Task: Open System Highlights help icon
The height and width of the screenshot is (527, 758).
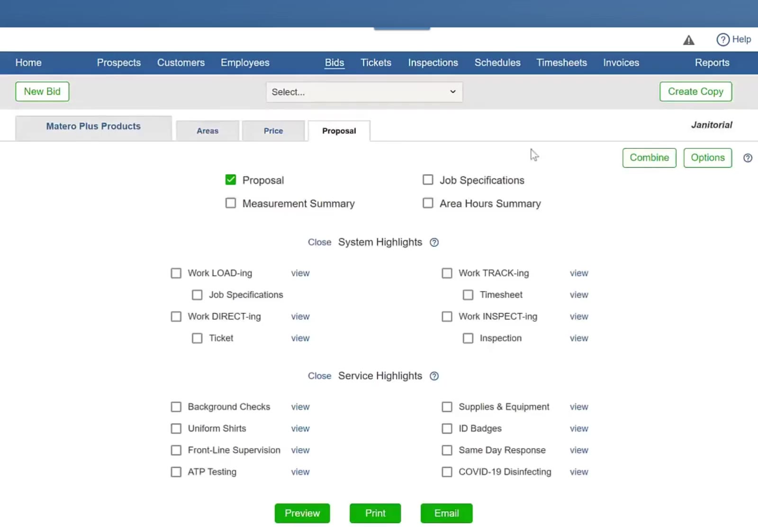Action: [x=434, y=242]
